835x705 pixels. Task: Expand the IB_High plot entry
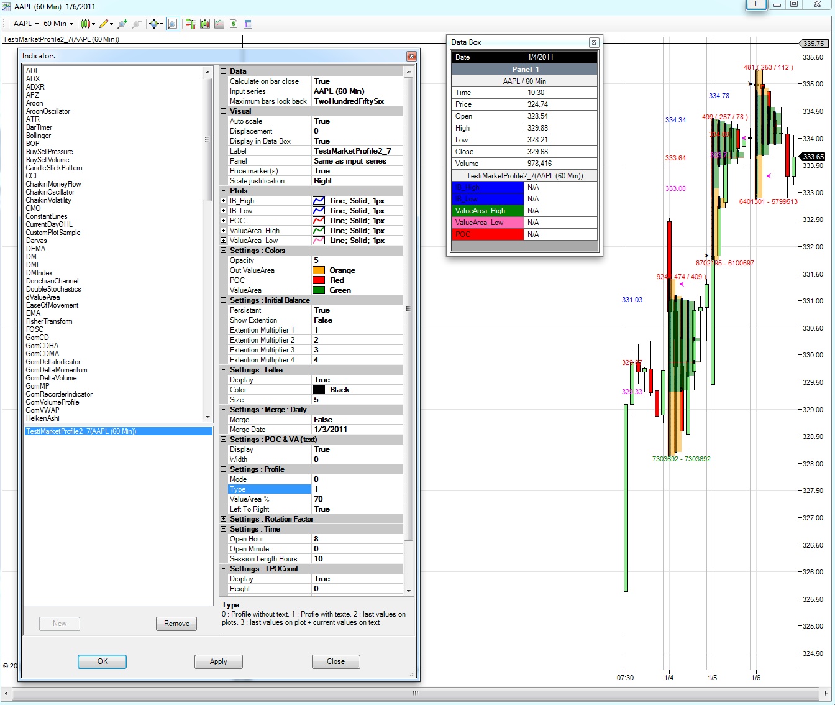[x=224, y=201]
